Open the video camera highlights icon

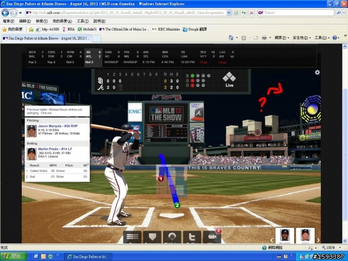[x=212, y=237]
